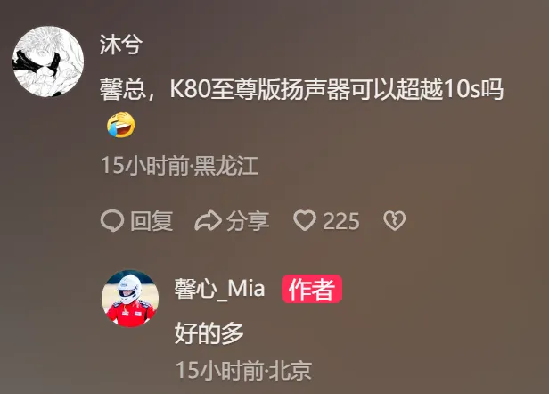Select the comment text about K80至尊版
Image resolution: width=549 pixels, height=394 pixels.
[301, 89]
